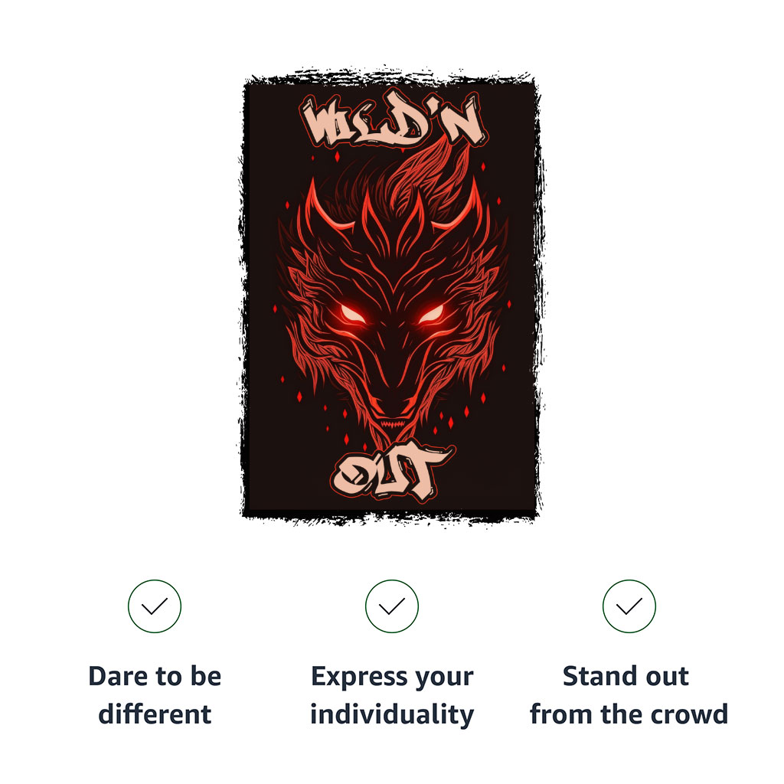The width and height of the screenshot is (784, 784).
Task: Select the "Dare to be different" text
Action: click(x=155, y=695)
